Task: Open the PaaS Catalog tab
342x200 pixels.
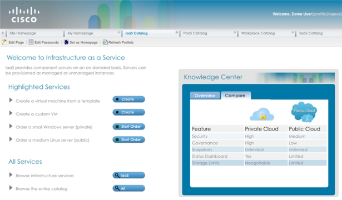Action: coord(195,33)
